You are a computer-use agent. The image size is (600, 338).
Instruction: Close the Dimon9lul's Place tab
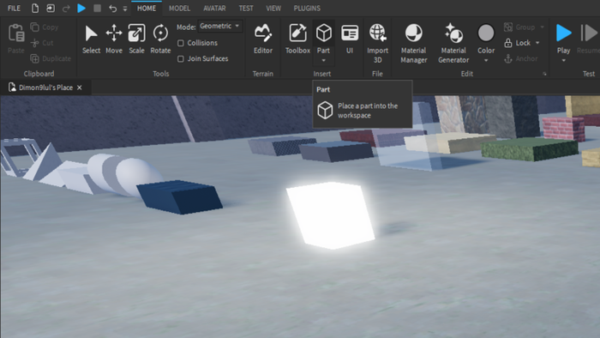point(79,88)
